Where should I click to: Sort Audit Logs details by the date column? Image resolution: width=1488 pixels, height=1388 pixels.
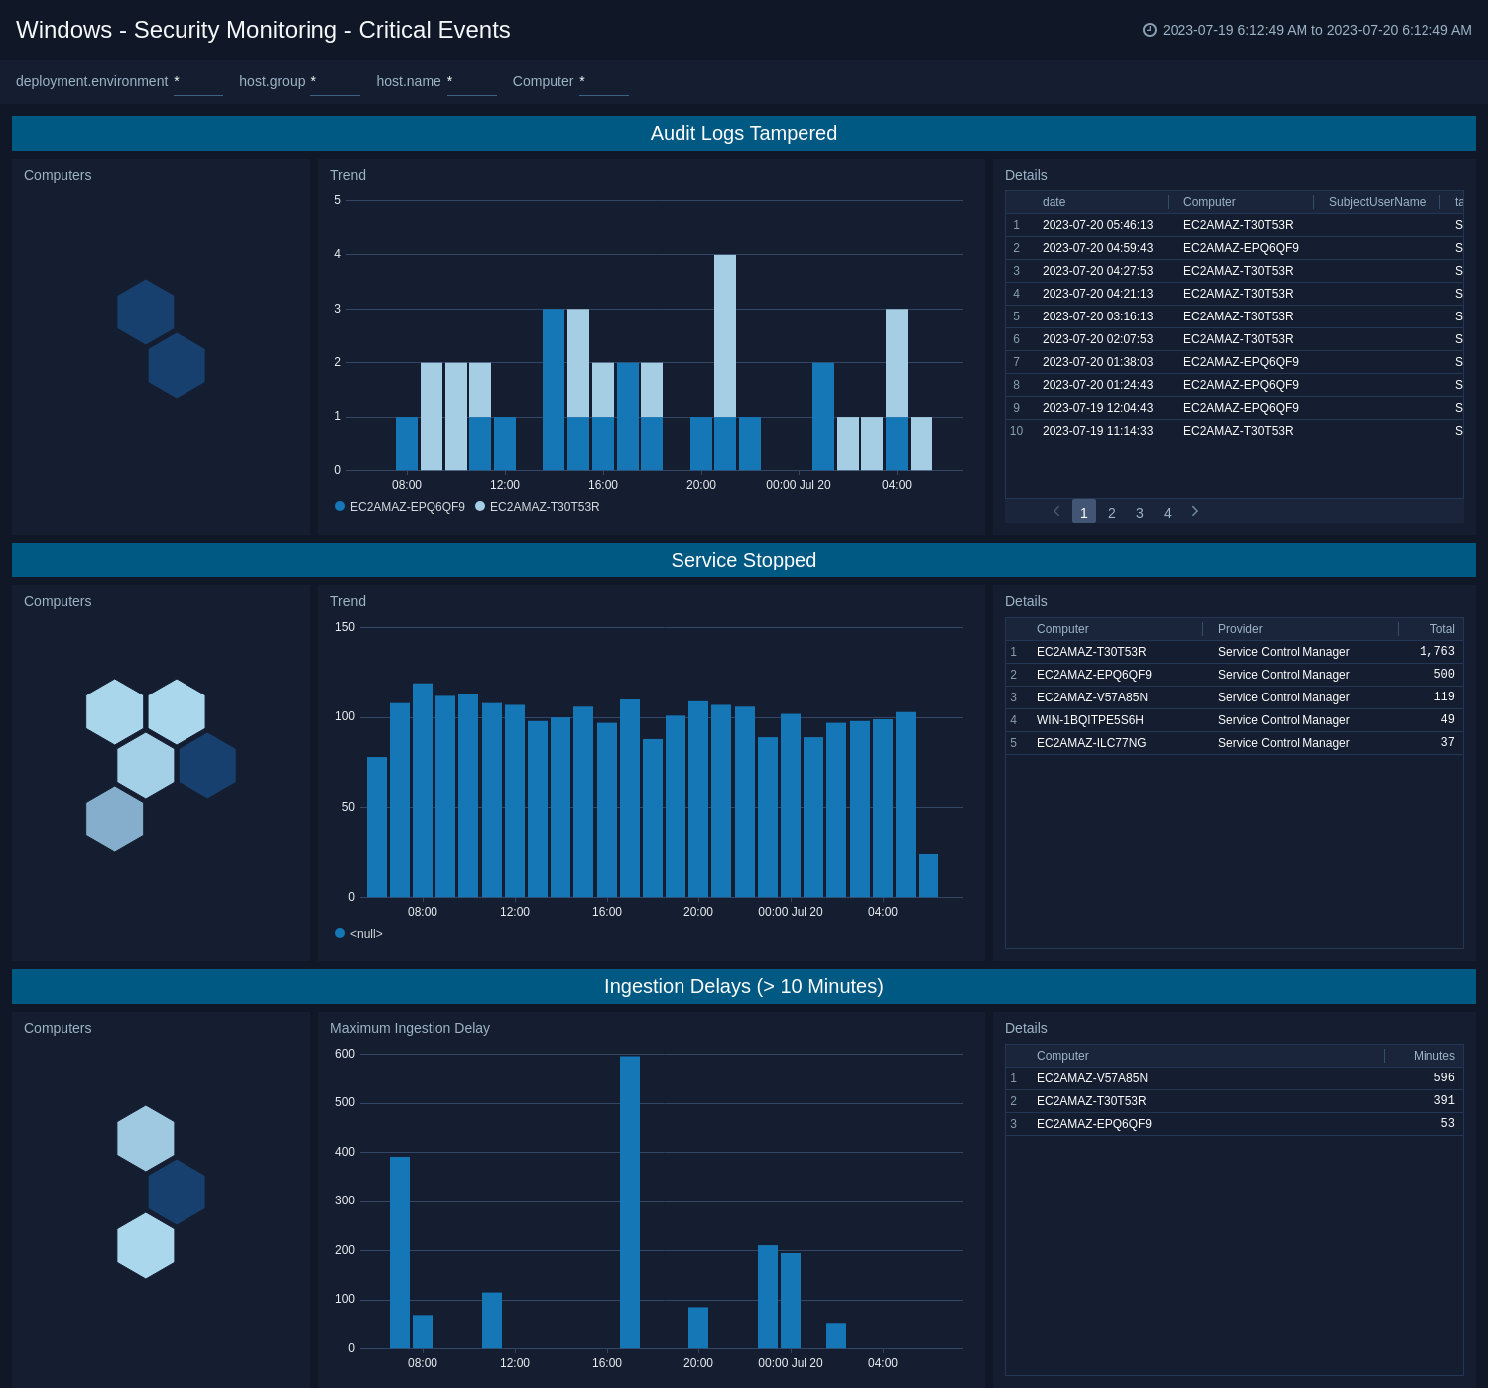1054,202
